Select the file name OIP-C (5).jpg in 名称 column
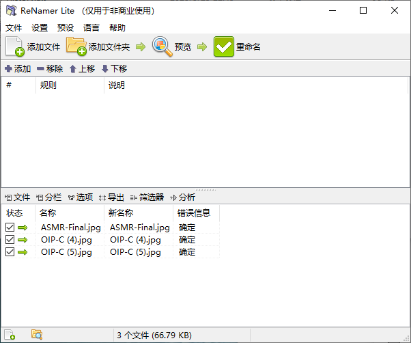The image size is (411, 343). click(x=66, y=252)
